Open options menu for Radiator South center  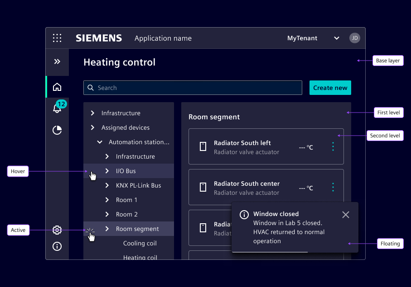point(333,187)
